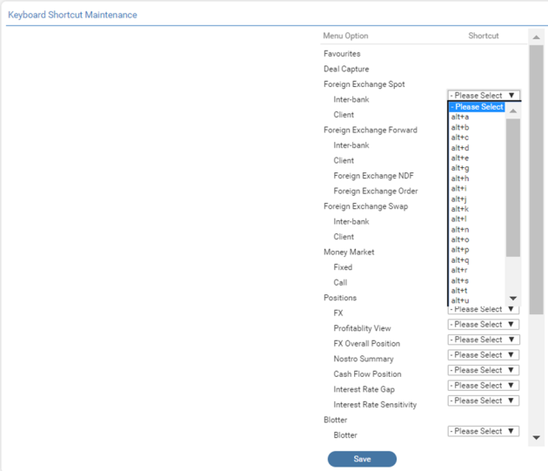The image size is (548, 471).
Task: Expand the FX Overall Position shortcut dropdown
Action: 484,340
